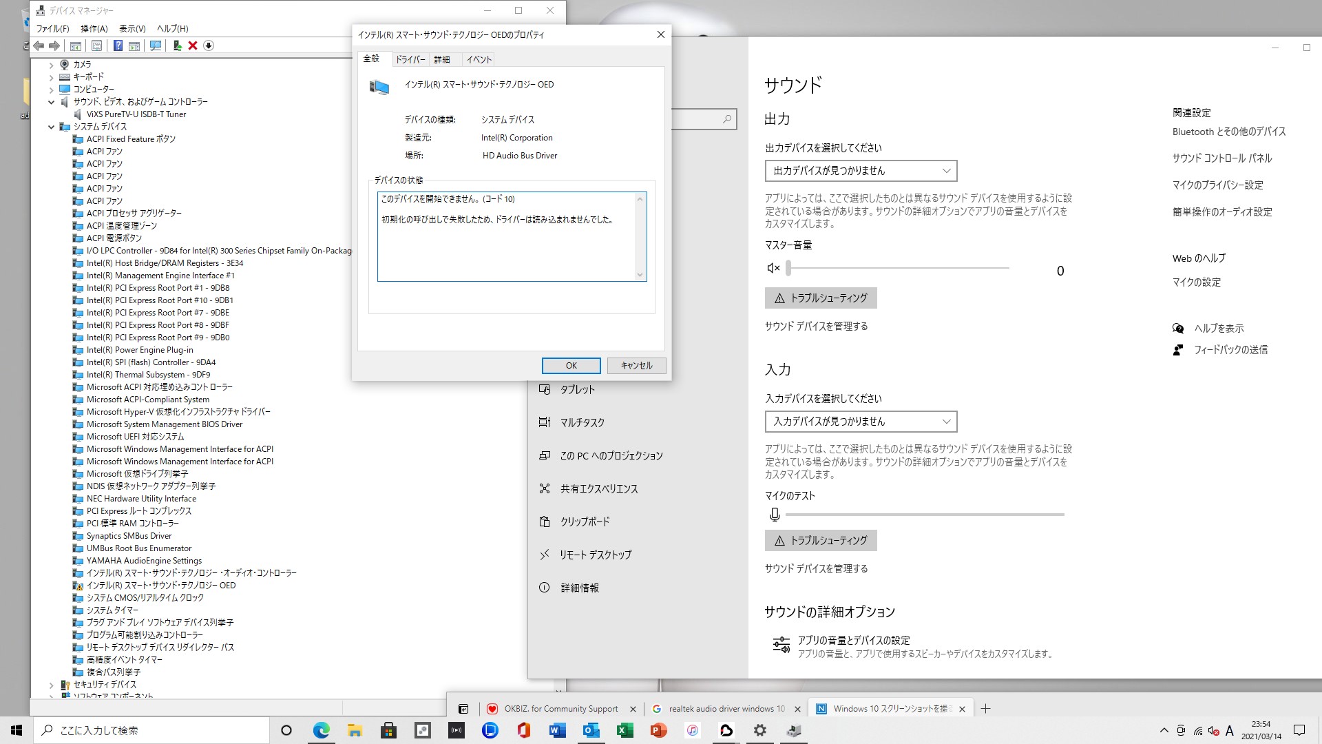This screenshot has width=1322, height=744.
Task: Click input トラブルシューティング button under microphone test
Action: (x=821, y=541)
